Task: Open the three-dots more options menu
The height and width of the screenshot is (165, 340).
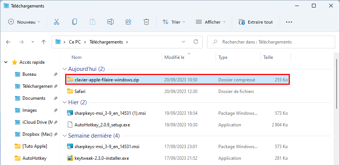Action: (x=289, y=22)
